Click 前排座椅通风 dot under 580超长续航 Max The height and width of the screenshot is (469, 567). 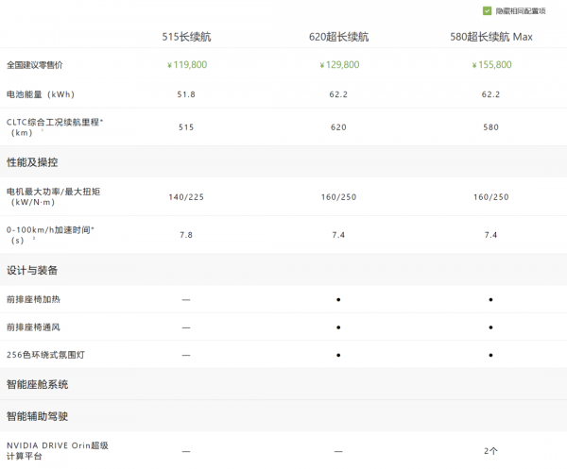(490, 327)
